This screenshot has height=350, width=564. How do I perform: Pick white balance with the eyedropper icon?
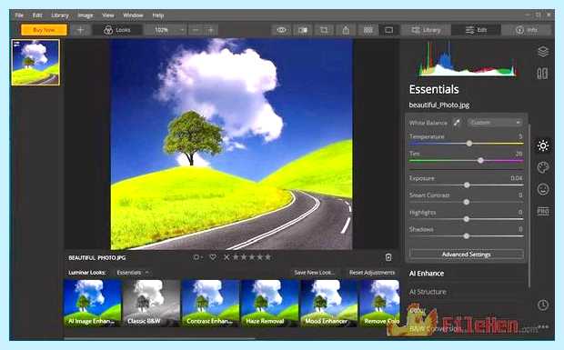[457, 123]
